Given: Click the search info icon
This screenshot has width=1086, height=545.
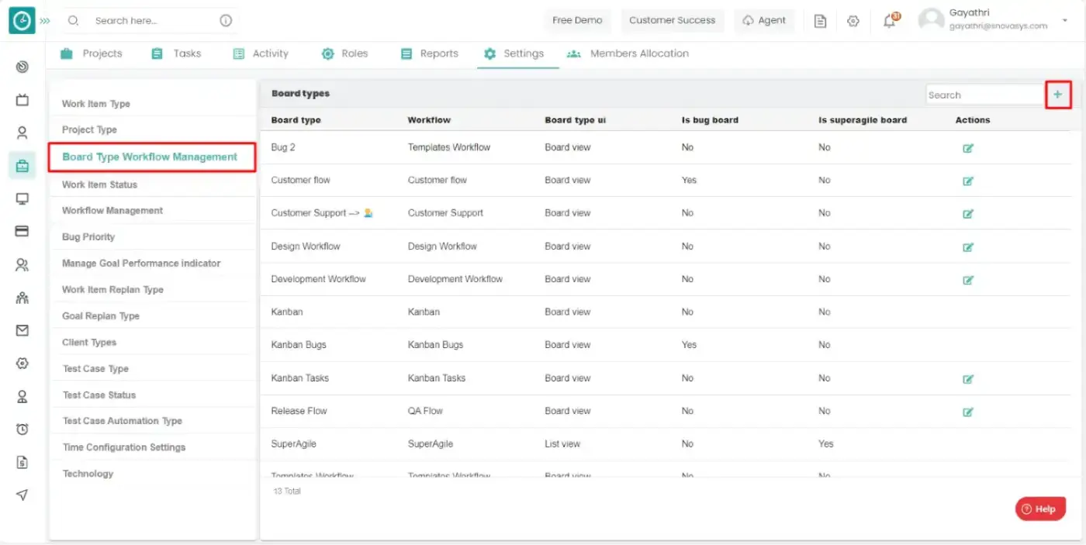Looking at the screenshot, I should [226, 21].
